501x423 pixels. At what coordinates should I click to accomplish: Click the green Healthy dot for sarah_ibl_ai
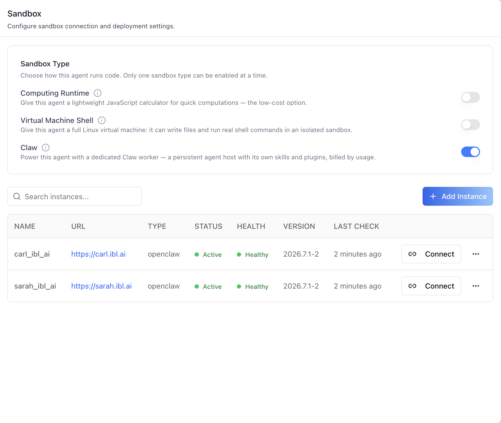point(239,286)
